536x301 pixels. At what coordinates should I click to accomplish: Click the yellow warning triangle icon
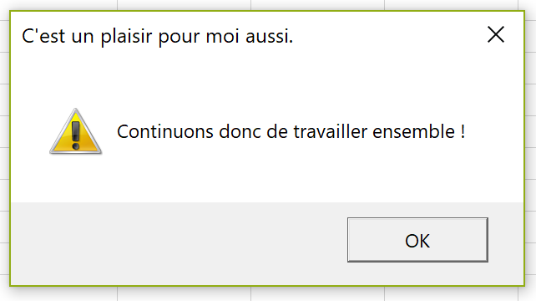[x=75, y=131]
